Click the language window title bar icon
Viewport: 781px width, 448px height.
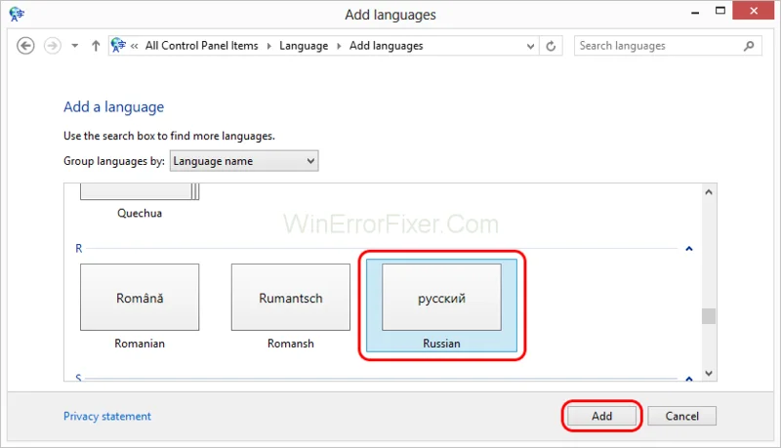click(x=16, y=14)
